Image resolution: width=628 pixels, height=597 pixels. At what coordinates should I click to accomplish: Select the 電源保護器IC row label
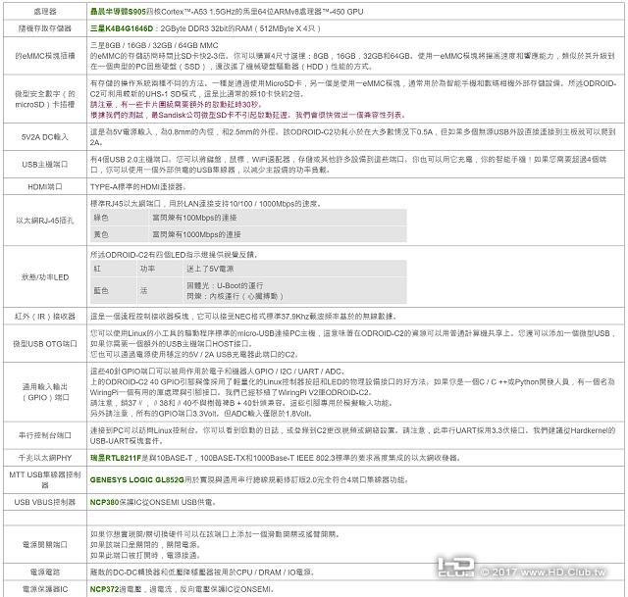pyautogui.click(x=45, y=589)
